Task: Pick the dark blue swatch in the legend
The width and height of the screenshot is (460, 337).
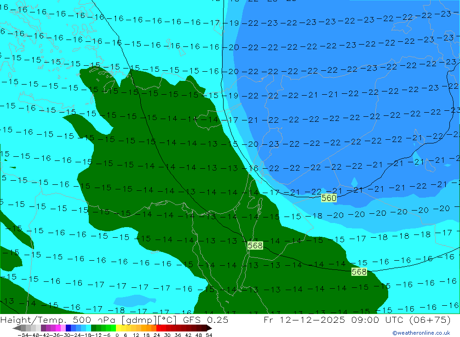Action: coord(69,328)
